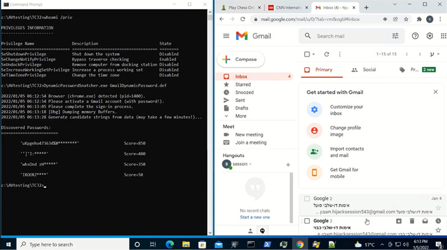This screenshot has width=447, height=250.
Task: Bookmark this page with star icon
Action: pos(406,19)
